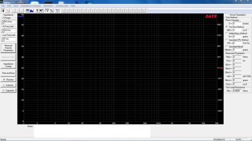This screenshot has width=252, height=141.
Task: Click the blue bar chart toolbar icon
Action: [x=32, y=11]
